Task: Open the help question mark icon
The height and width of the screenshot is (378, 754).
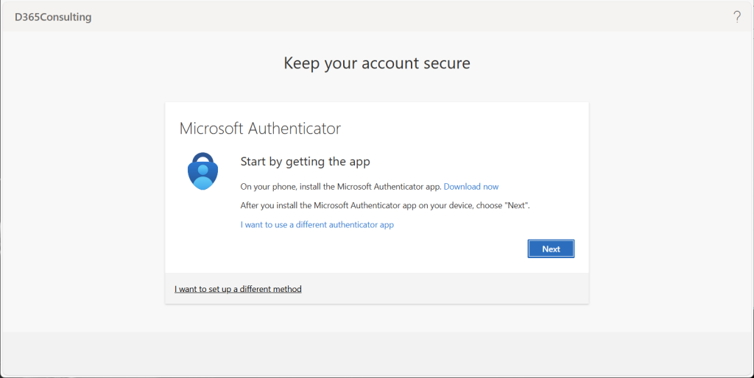Action: 737,17
